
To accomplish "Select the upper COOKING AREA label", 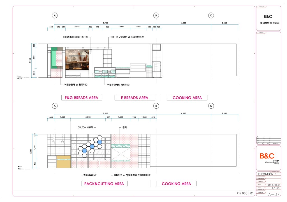I will click(x=188, y=98).
